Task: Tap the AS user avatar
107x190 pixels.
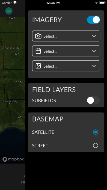Action: (9, 11)
